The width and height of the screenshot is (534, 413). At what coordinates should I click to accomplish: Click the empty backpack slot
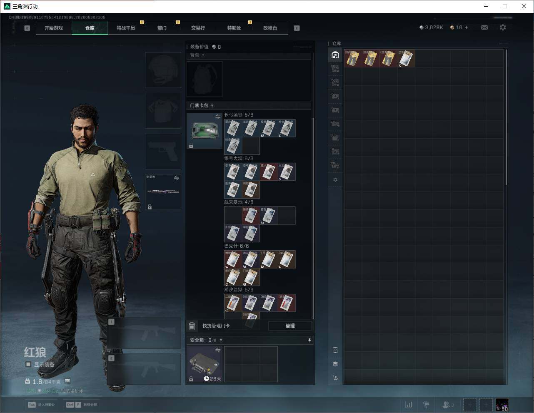205,79
